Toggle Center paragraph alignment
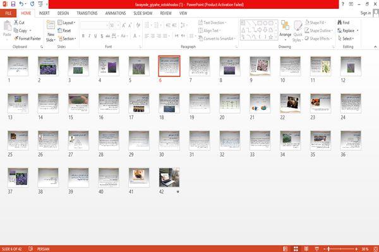Viewport: 379px width, 252px height. point(153,36)
